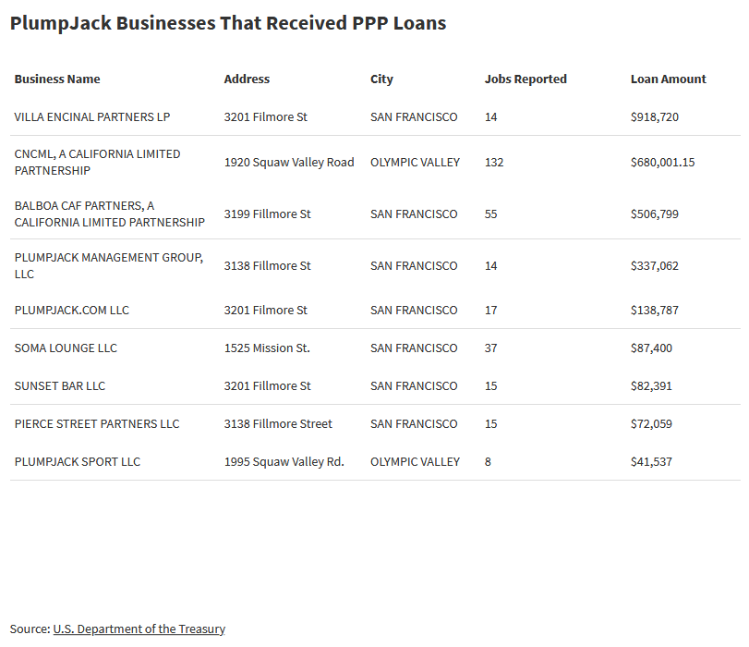
Task: Click the Jobs Reported column header
Action: (x=526, y=79)
